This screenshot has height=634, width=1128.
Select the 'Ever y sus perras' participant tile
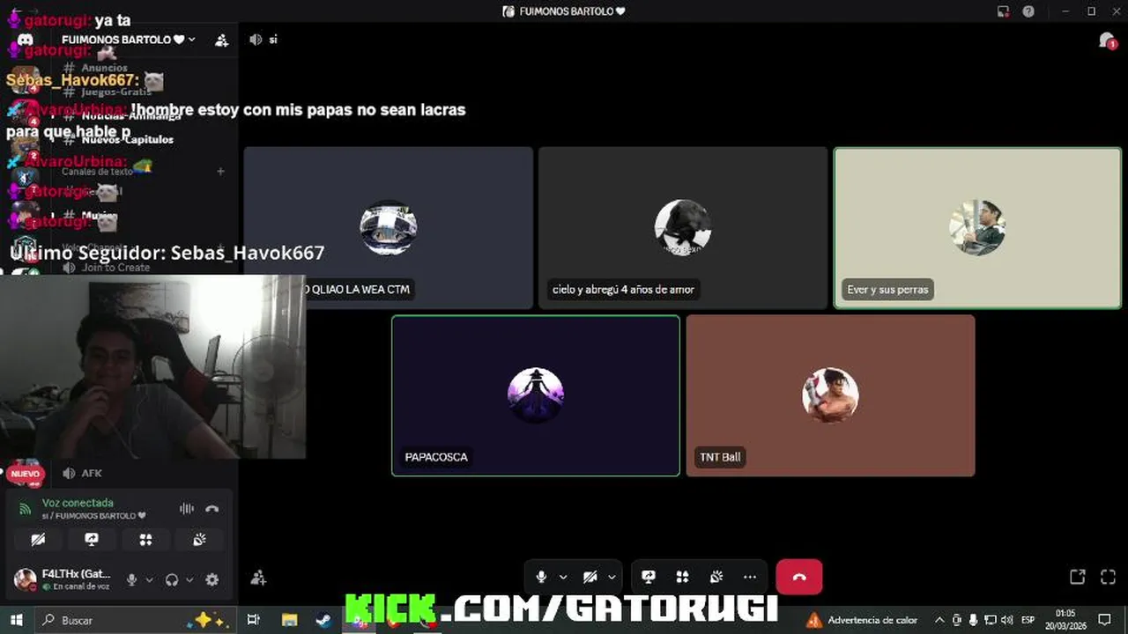[977, 228]
